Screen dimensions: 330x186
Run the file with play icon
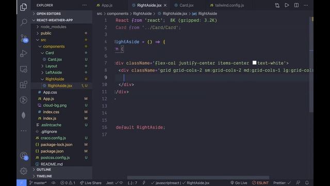287,5
